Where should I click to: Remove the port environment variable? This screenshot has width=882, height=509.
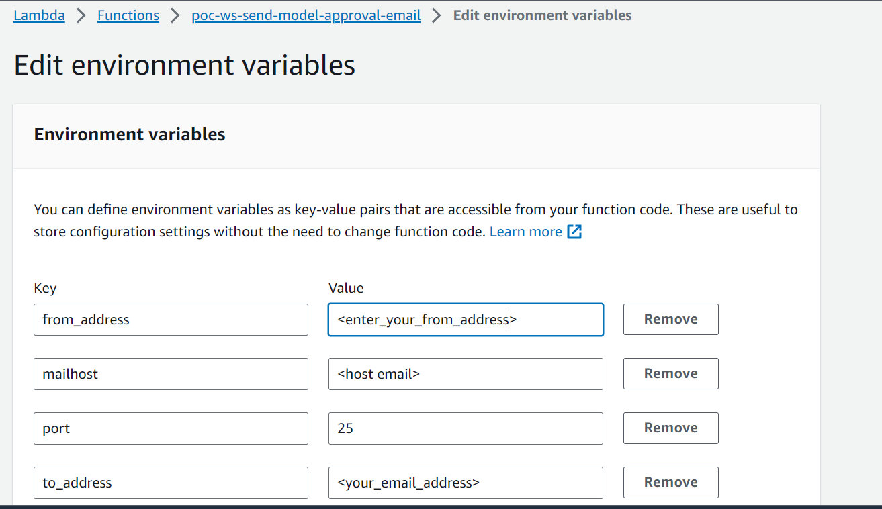pyautogui.click(x=670, y=428)
